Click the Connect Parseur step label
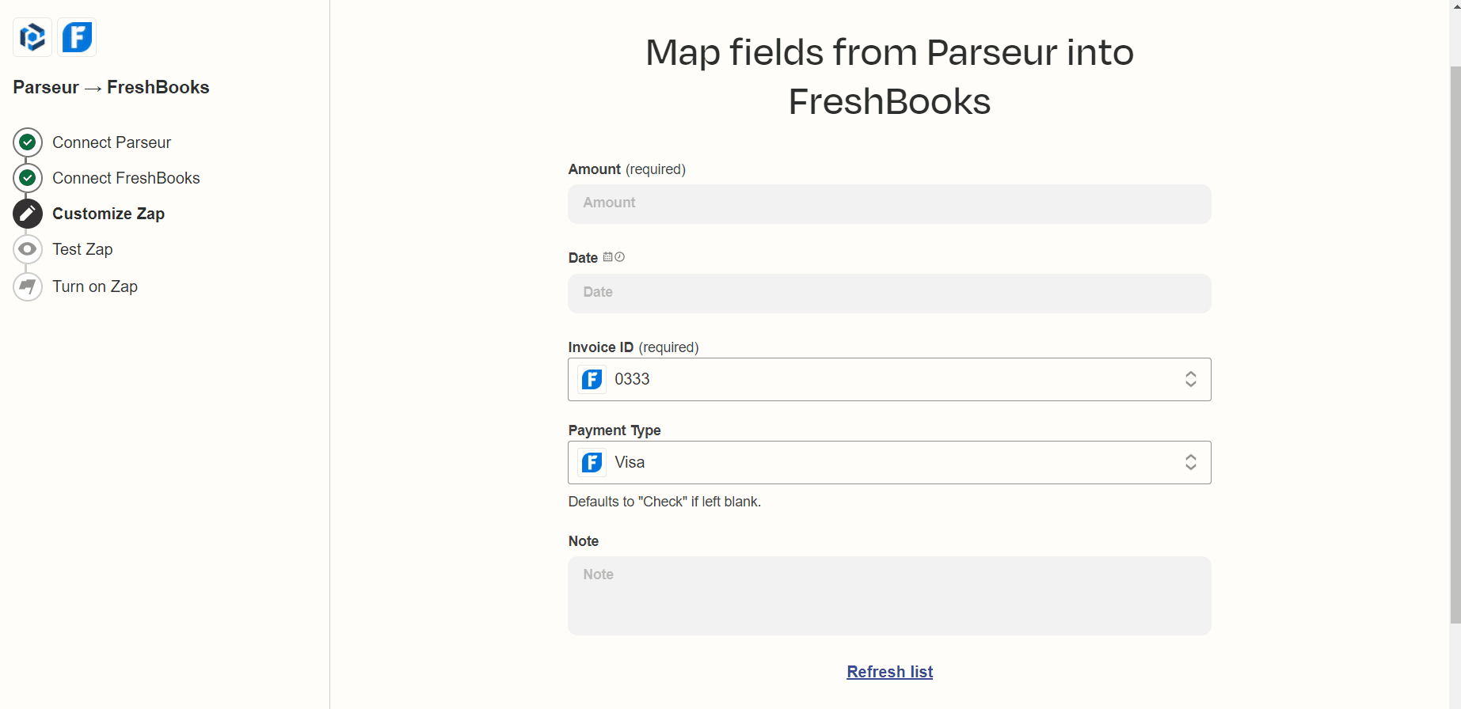 (111, 142)
